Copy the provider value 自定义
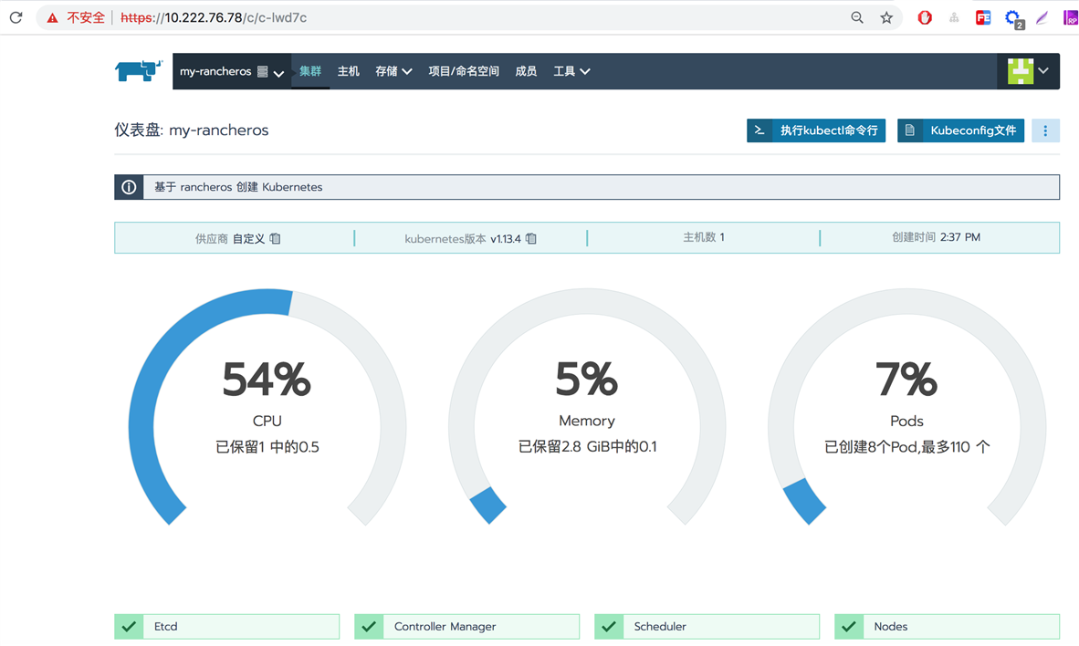This screenshot has height=646, width=1079. pos(276,239)
